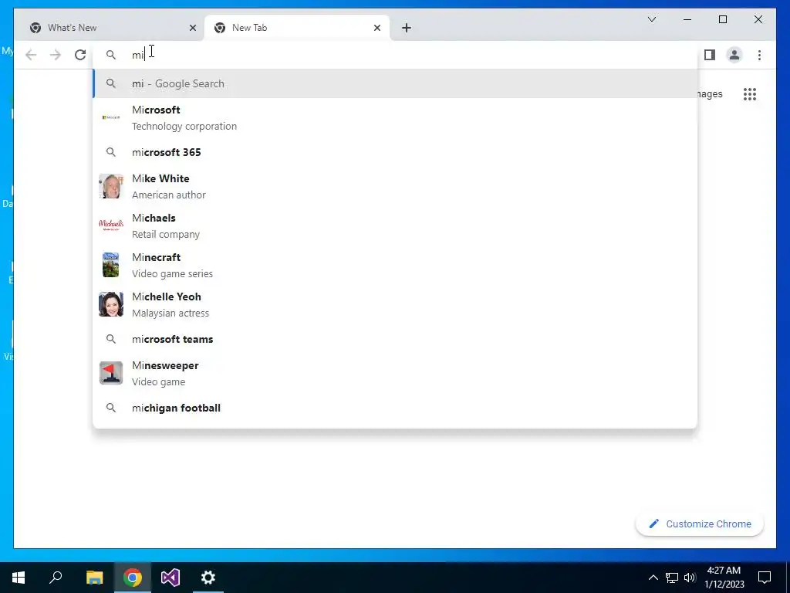
Task: Select the New Tab tab
Action: pos(296,28)
